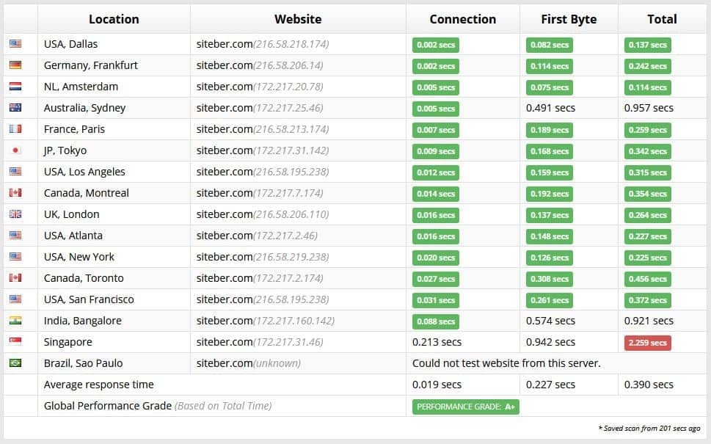Click the First Byte column header
711x444 pixels.
(x=569, y=19)
